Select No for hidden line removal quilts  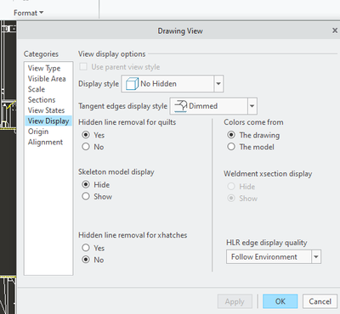click(86, 147)
